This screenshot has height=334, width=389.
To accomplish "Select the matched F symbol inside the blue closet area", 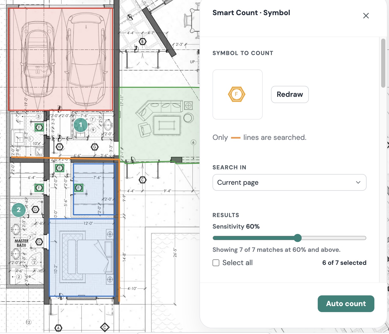I will (79, 188).
